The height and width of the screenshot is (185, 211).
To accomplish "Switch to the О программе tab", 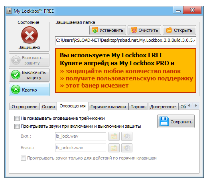I will 24,107.
